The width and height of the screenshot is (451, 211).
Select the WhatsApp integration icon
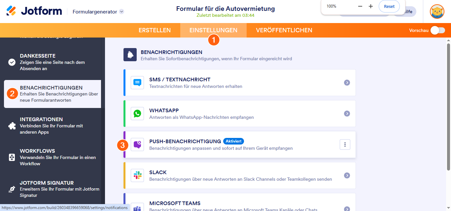(x=137, y=113)
